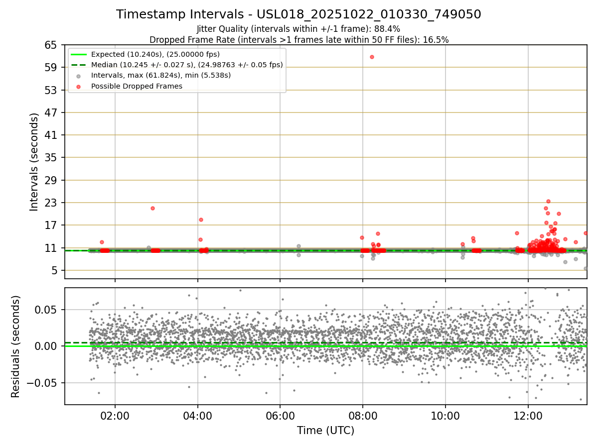Screen dimensions: 598x448
Task: Select legend entry 'Intervals, max (61.824s), min (5.538s)'
Action: (161, 75)
